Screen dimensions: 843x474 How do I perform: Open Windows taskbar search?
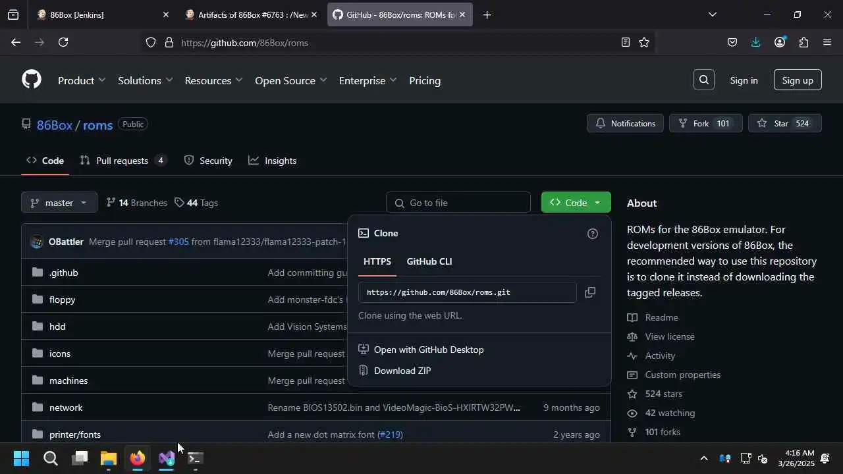[51, 458]
